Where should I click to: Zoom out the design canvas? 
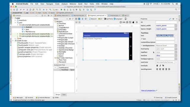click(x=121, y=22)
